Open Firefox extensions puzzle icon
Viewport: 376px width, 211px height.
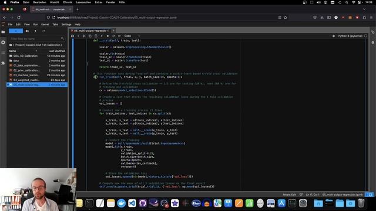[364, 18]
